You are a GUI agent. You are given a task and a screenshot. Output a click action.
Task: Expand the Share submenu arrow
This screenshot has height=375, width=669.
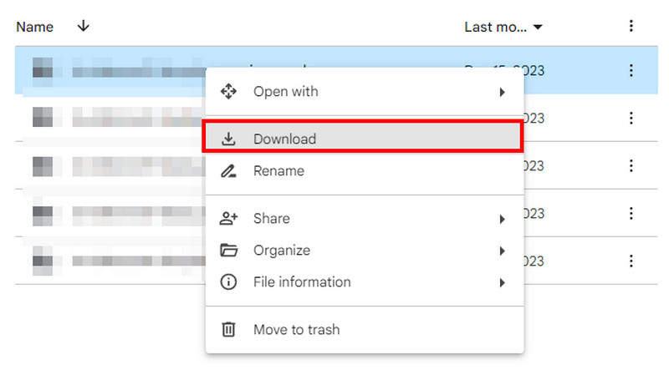tap(503, 219)
